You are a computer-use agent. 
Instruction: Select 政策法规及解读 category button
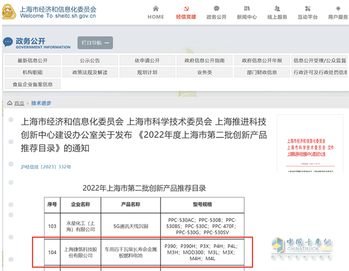point(90,72)
